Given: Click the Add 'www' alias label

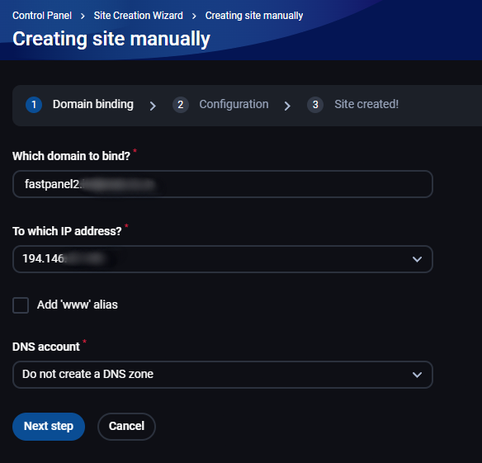Looking at the screenshot, I should coord(77,305).
